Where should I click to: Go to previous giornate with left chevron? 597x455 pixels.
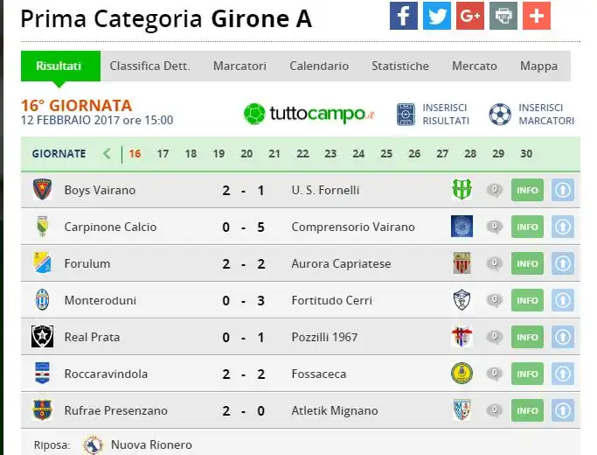click(107, 154)
